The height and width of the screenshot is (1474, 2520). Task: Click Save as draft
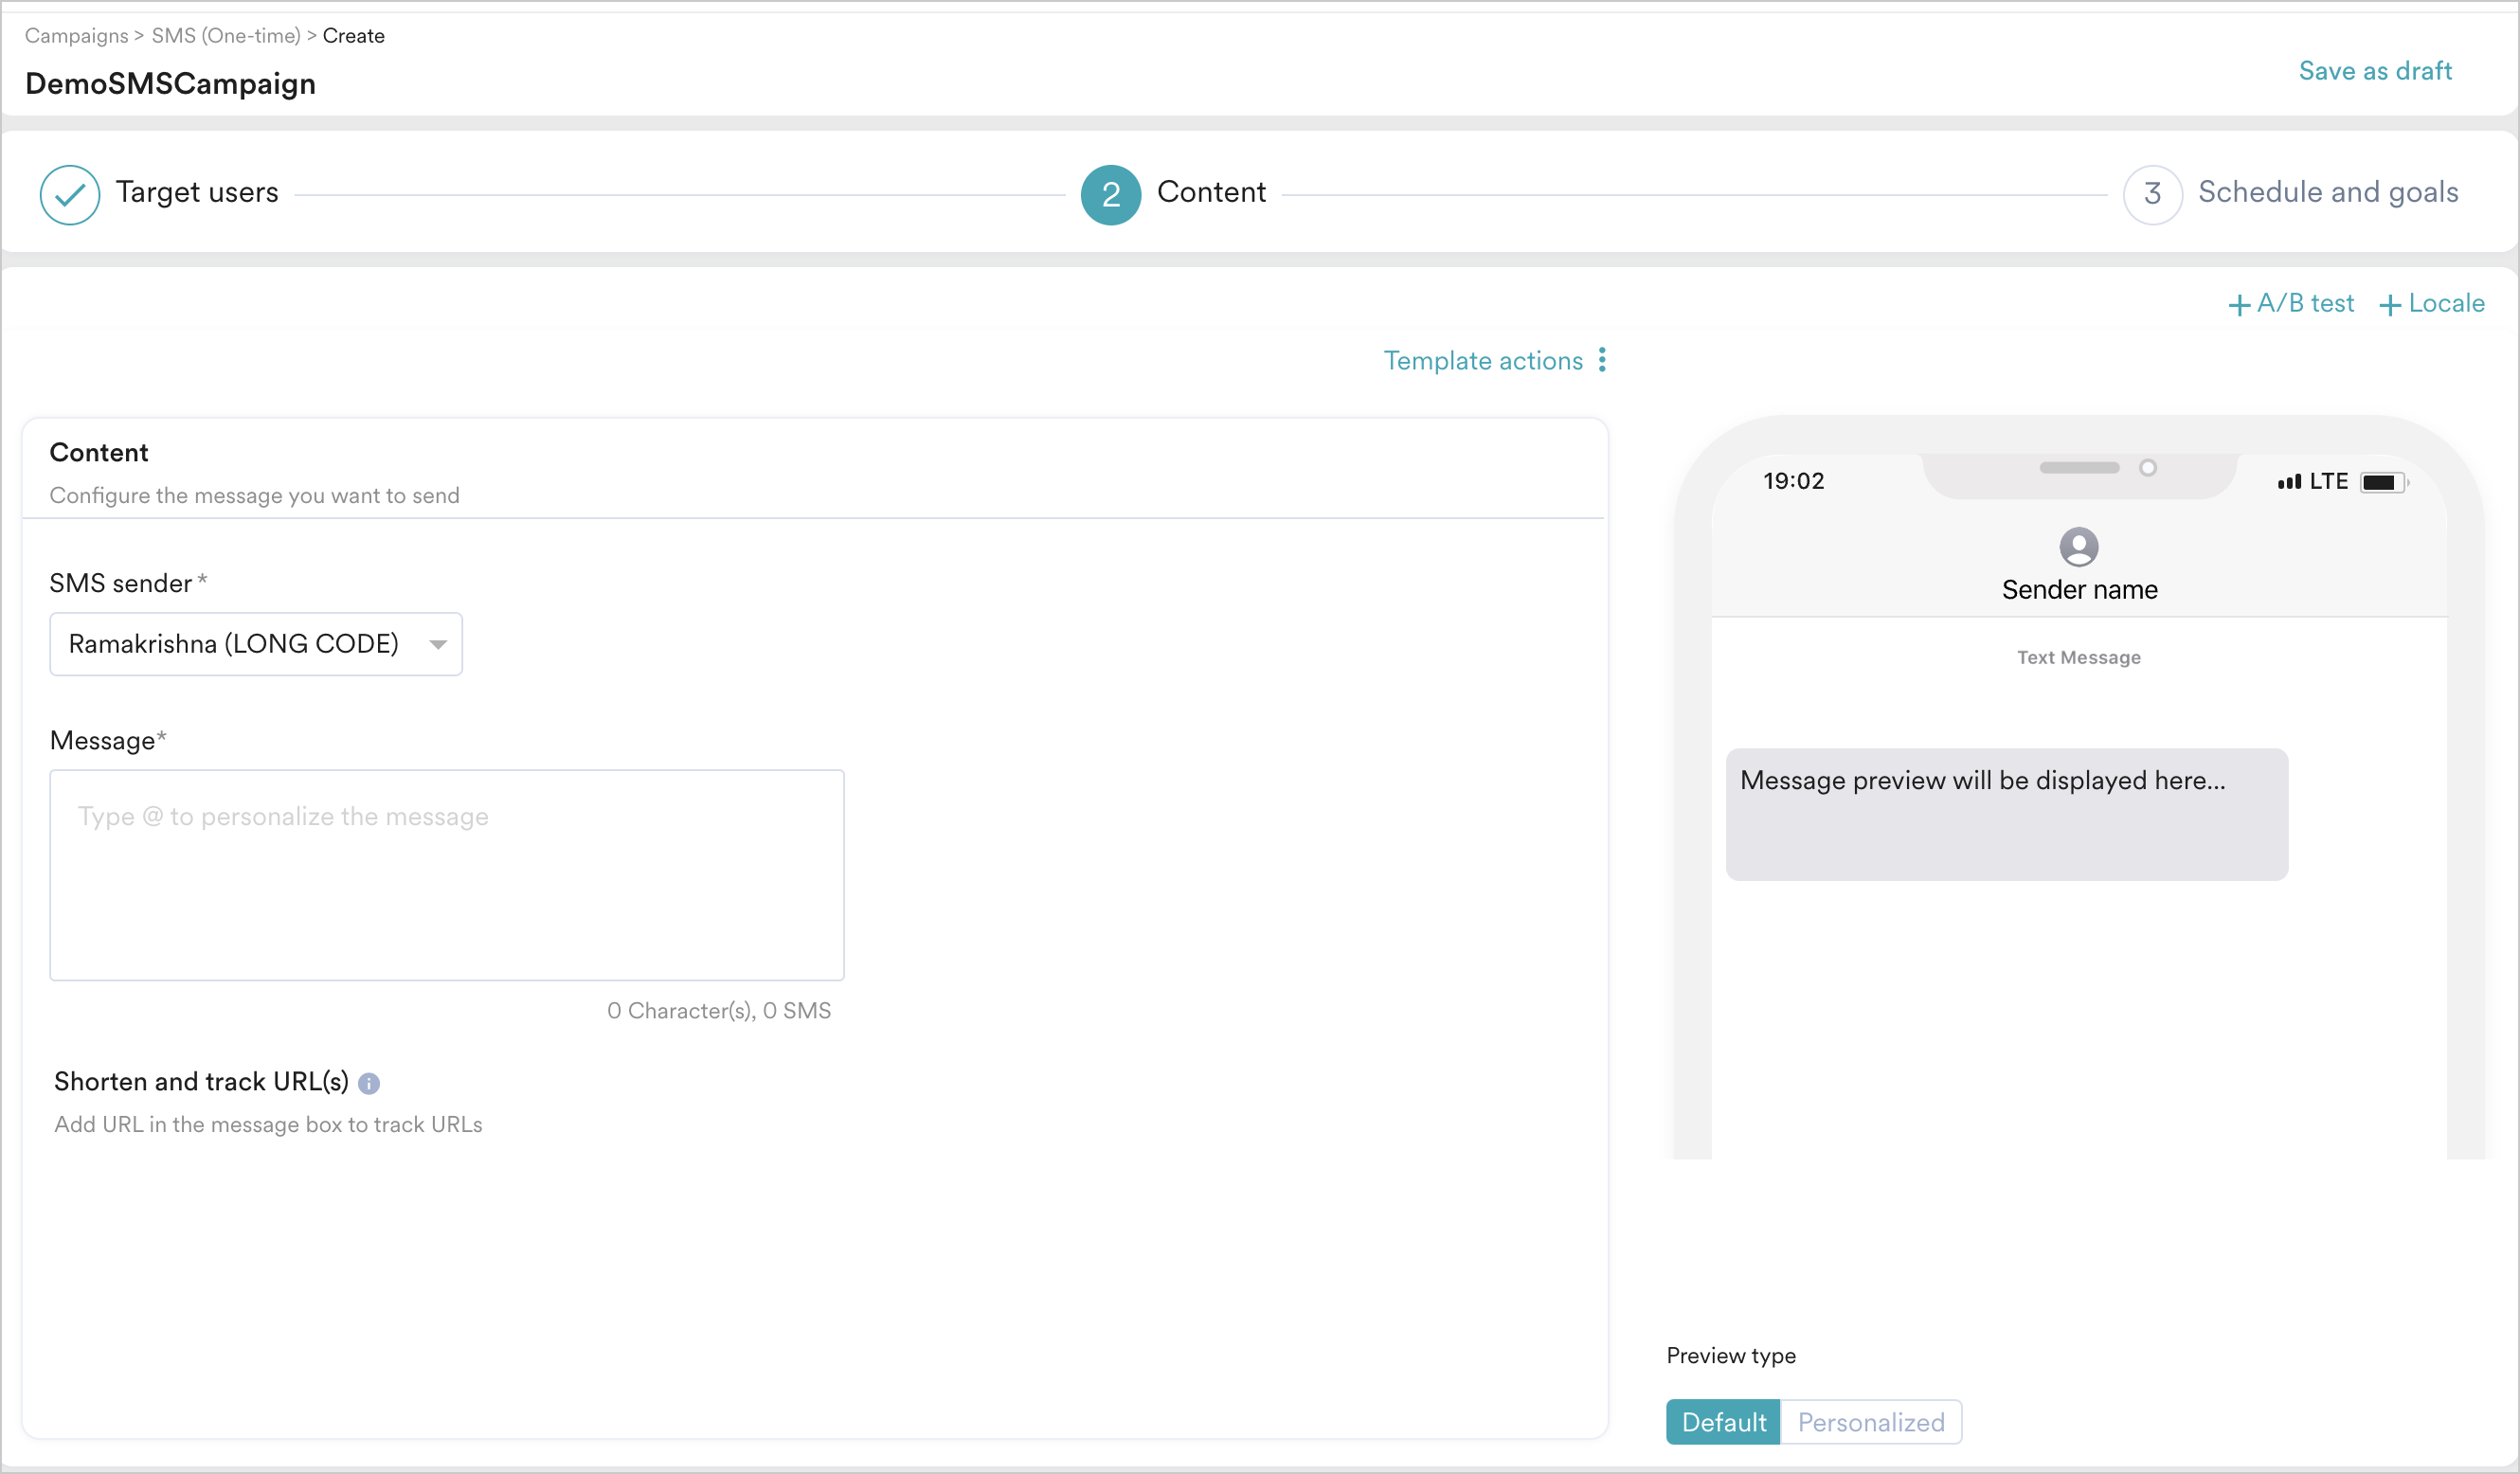pyautogui.click(x=2375, y=70)
